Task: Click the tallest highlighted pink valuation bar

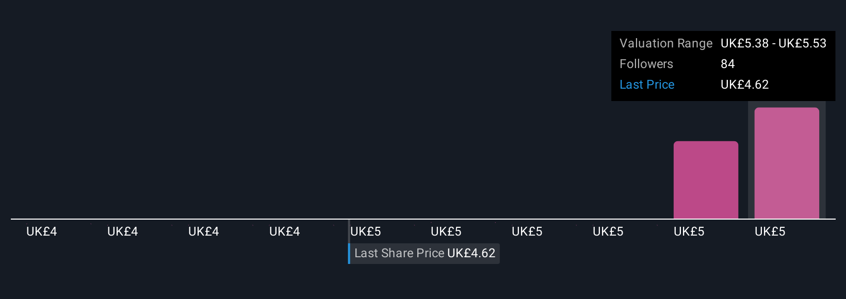Action: pos(786,163)
